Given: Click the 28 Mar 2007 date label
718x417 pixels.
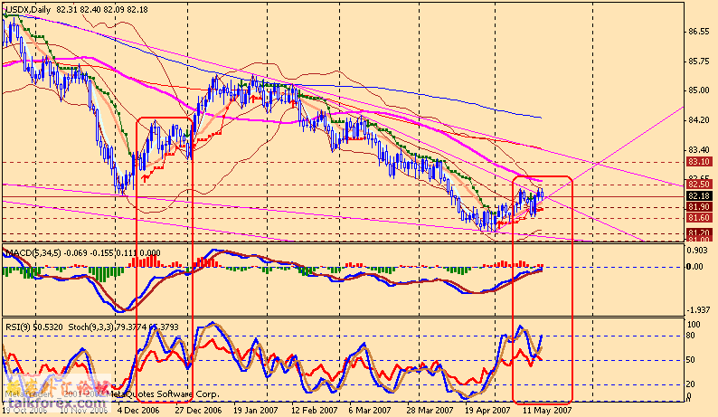Looking at the screenshot, I should click(430, 410).
